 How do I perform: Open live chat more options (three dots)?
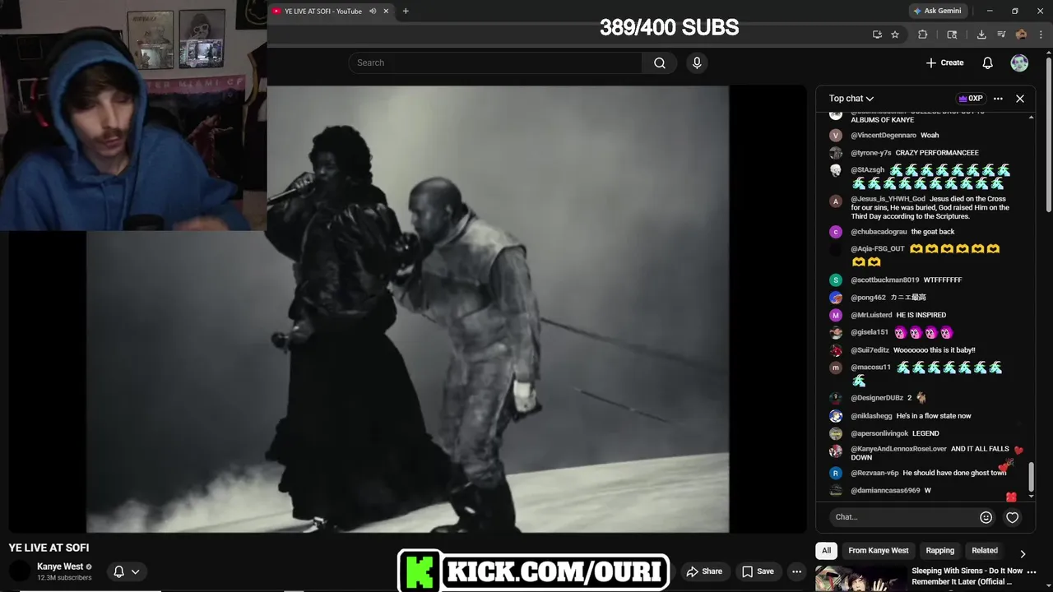(x=998, y=99)
